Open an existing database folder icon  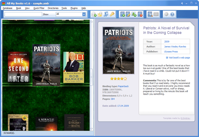(100, 14)
